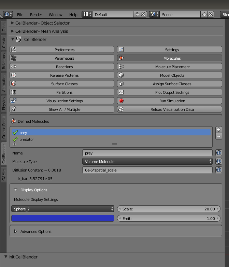
Task: Open the Molecule Type dropdown
Action: (x=147, y=161)
